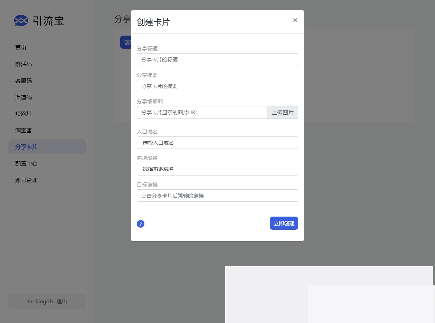
Task: Focus the 分享标题 input field
Action: [217, 59]
